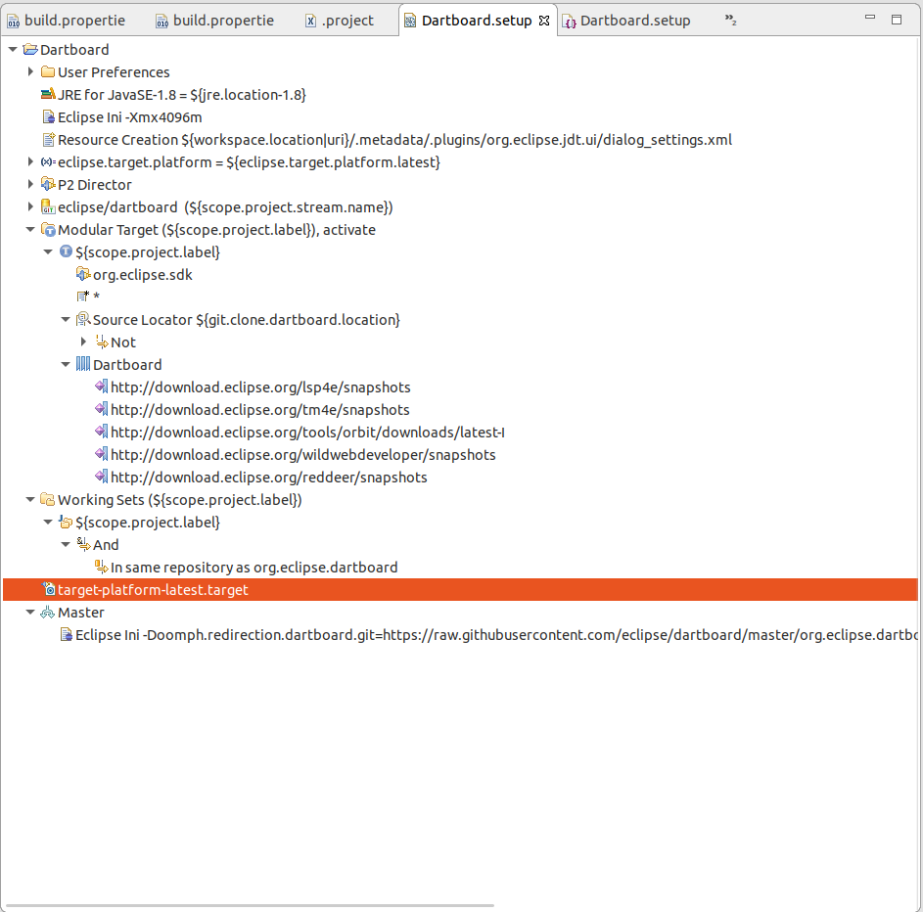Image resolution: width=923 pixels, height=912 pixels.
Task: Click the eclipse/dartboard git clone icon
Action: 48,207
